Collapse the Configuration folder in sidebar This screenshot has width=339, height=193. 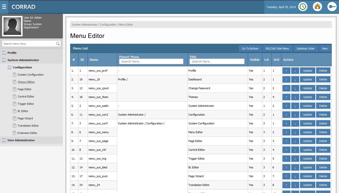click(x=22, y=67)
